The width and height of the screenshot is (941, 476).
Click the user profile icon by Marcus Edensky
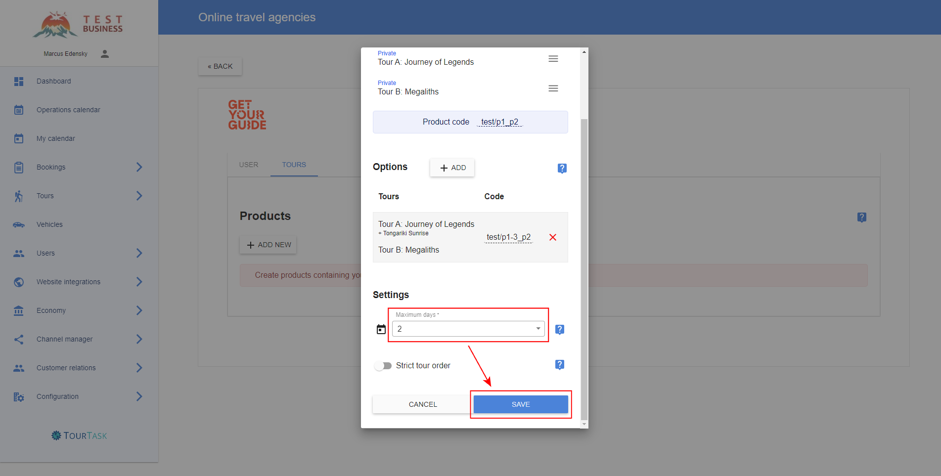[x=105, y=54]
